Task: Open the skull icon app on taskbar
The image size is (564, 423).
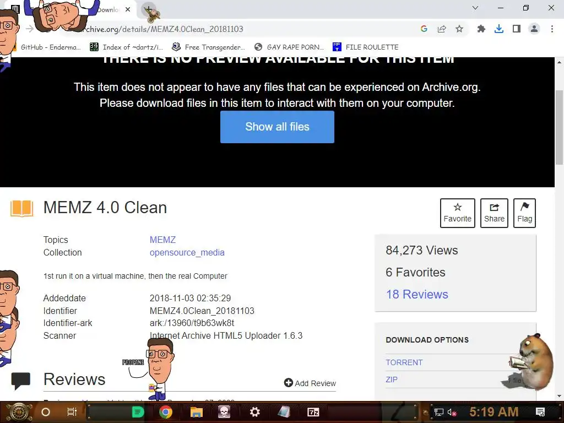Action: (224, 412)
